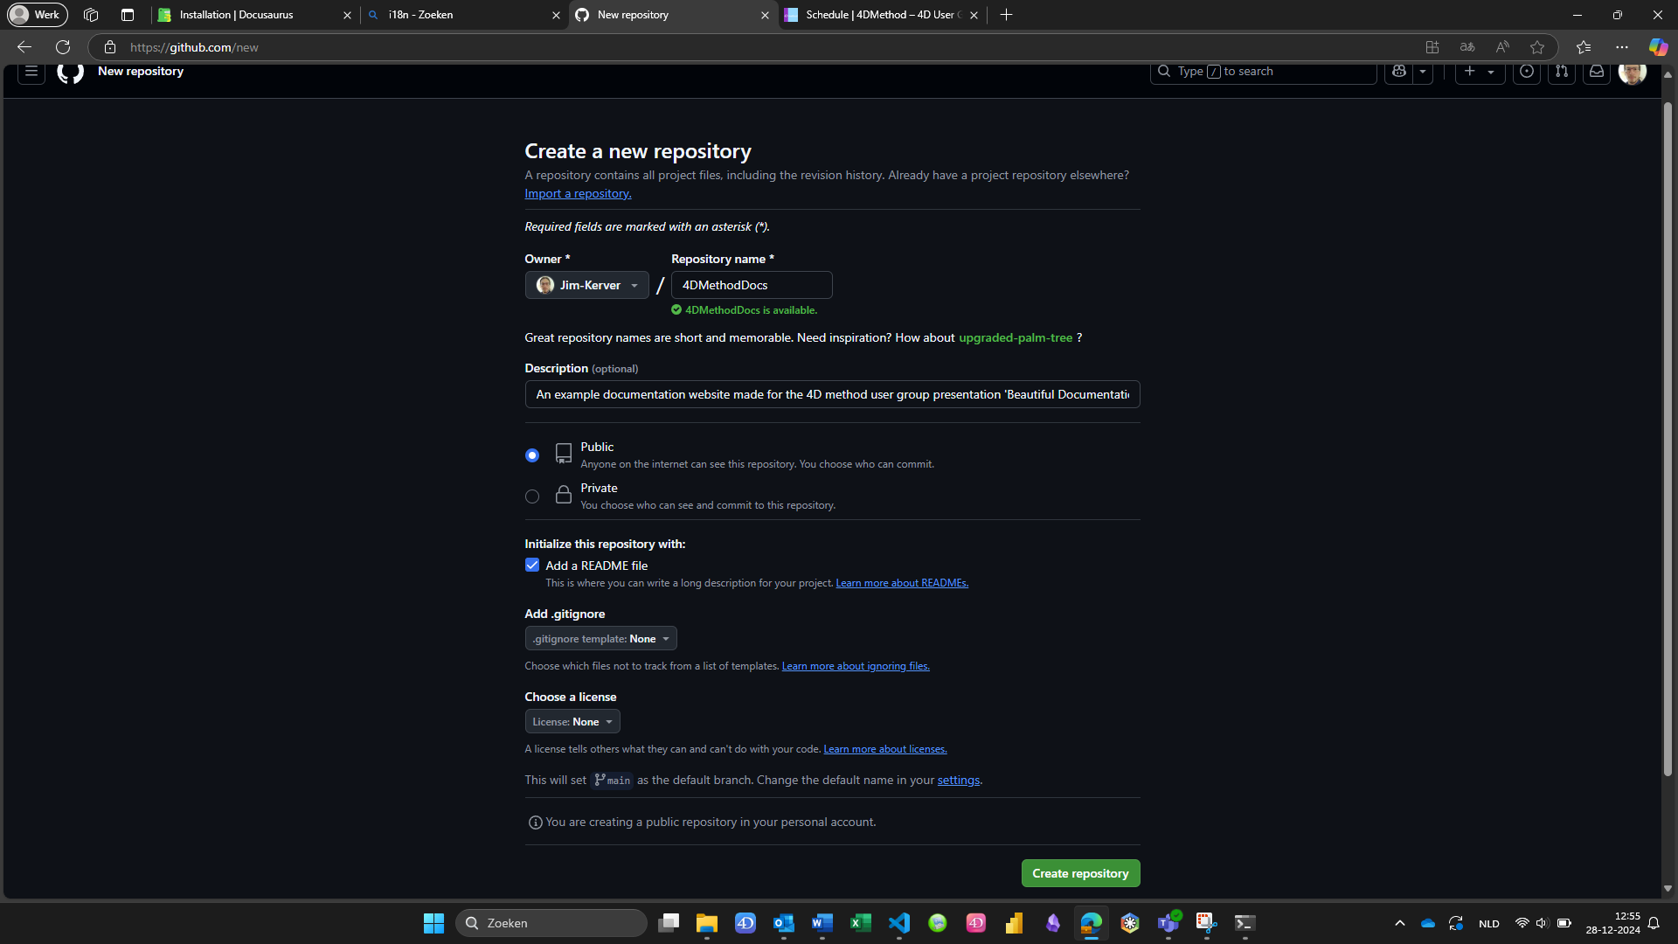Open GitHub Copilot icon in header
The width and height of the screenshot is (1678, 944).
pyautogui.click(x=1399, y=72)
